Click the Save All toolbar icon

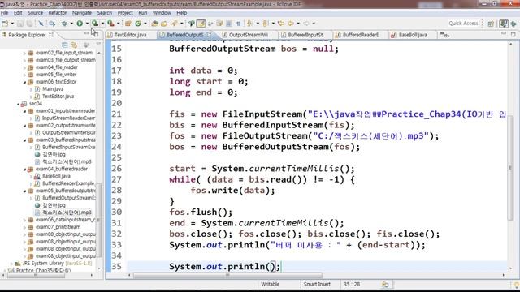coord(29,24)
